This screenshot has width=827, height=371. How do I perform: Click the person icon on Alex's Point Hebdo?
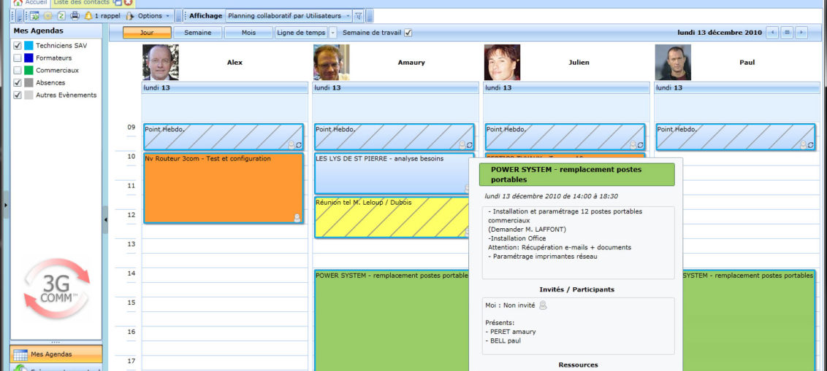point(291,145)
